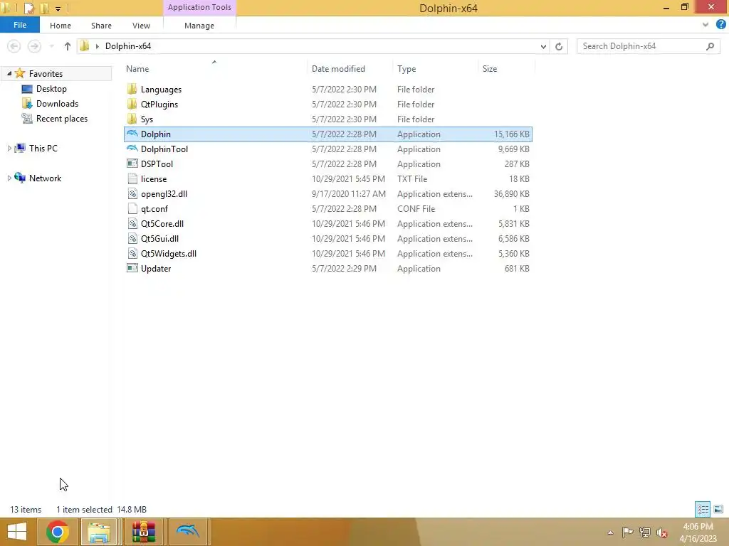Go up one folder level
Viewport: 729px width, 546px height.
(x=68, y=46)
